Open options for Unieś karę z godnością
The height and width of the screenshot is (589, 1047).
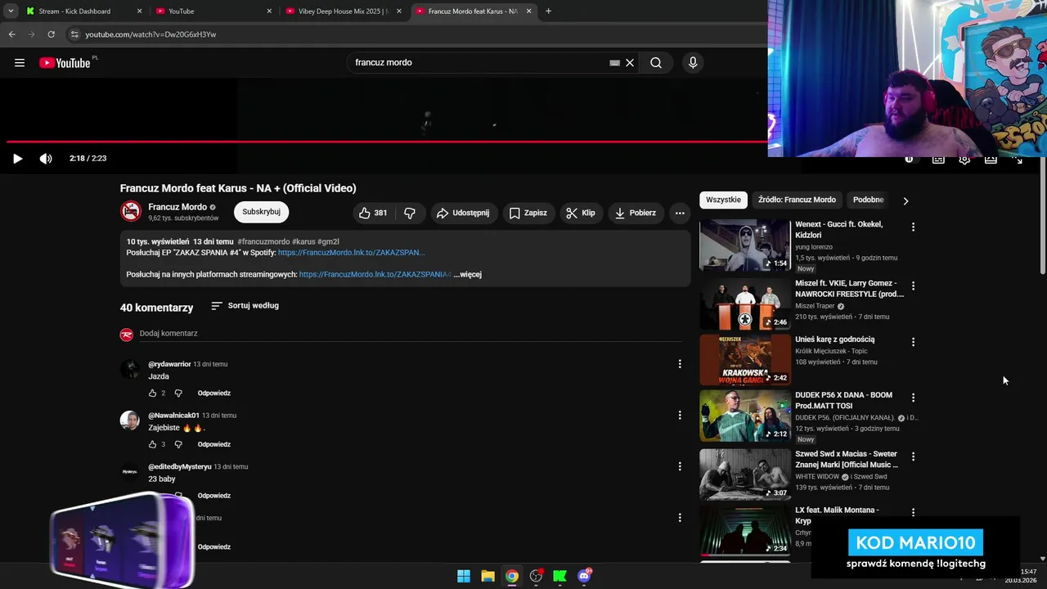[x=913, y=342]
